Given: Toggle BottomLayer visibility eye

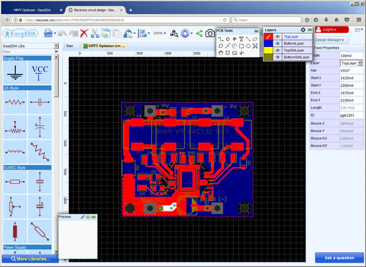Looking at the screenshot, I should 278,43.
